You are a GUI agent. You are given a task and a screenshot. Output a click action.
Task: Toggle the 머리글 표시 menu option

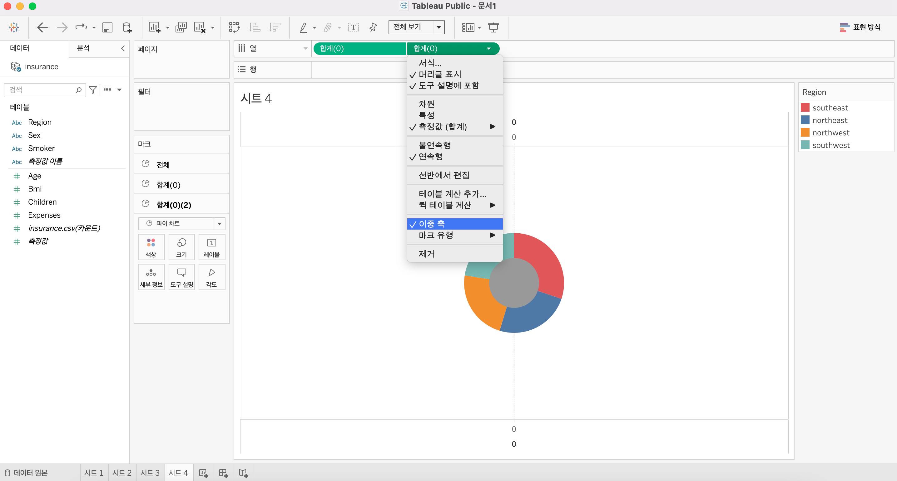coord(439,74)
